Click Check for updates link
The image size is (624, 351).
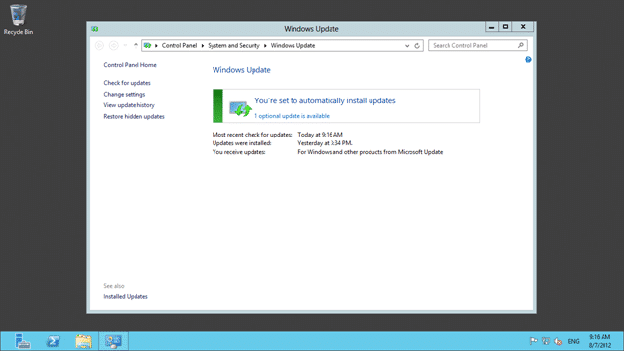pos(128,83)
